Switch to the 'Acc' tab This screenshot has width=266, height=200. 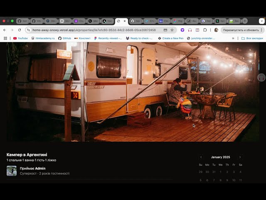pyautogui.click(x=192, y=21)
